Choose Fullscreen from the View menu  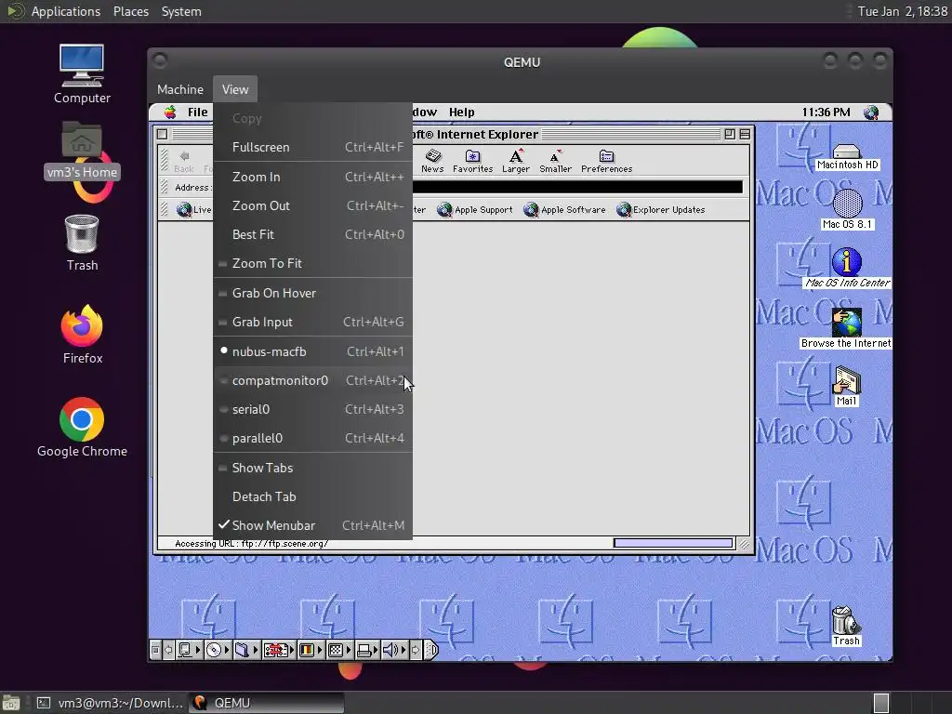pos(312,147)
